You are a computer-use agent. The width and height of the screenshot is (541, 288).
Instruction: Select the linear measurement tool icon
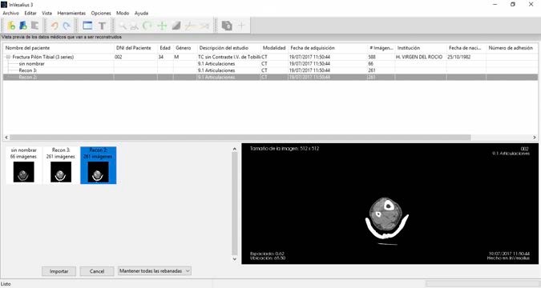pos(190,26)
